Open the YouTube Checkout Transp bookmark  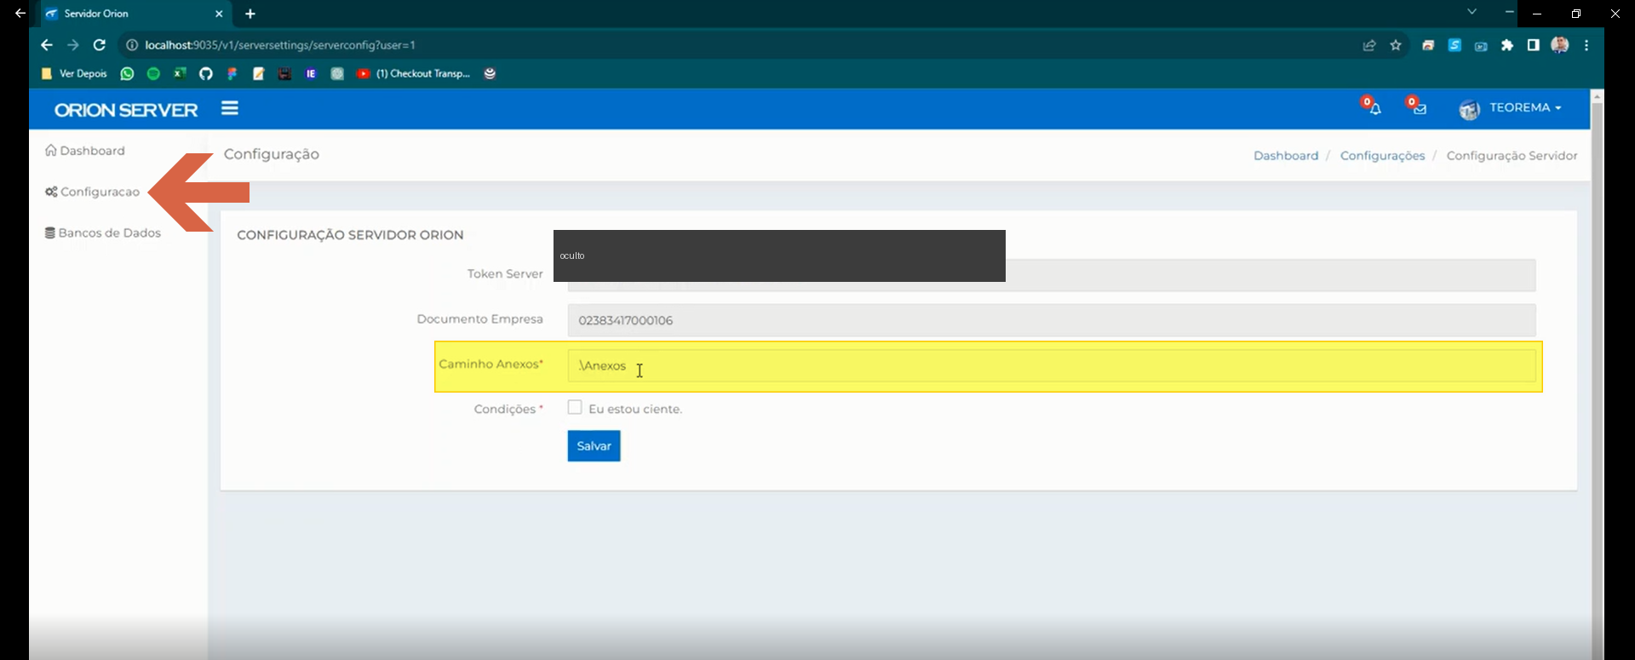(x=413, y=73)
